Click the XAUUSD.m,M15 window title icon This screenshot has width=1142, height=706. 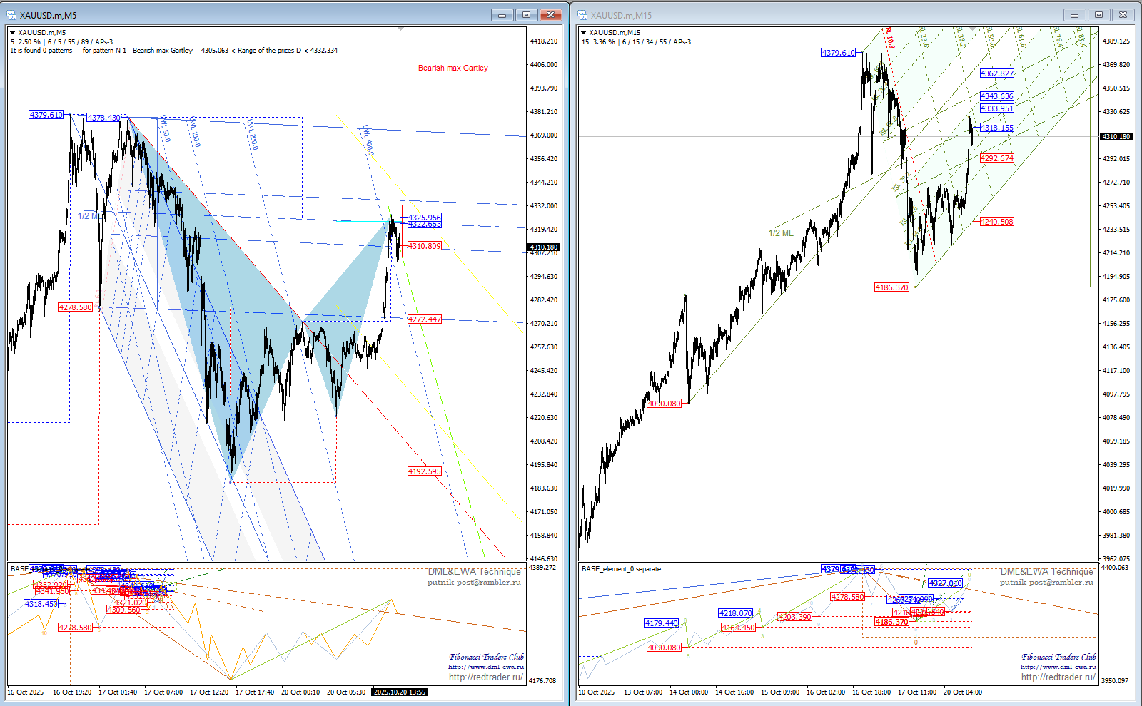coord(582,15)
